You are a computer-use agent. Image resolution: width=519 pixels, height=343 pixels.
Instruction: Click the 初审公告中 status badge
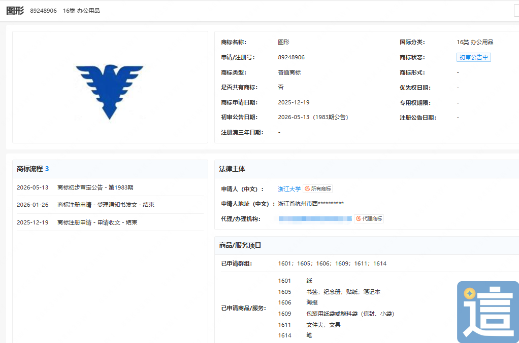[473, 57]
